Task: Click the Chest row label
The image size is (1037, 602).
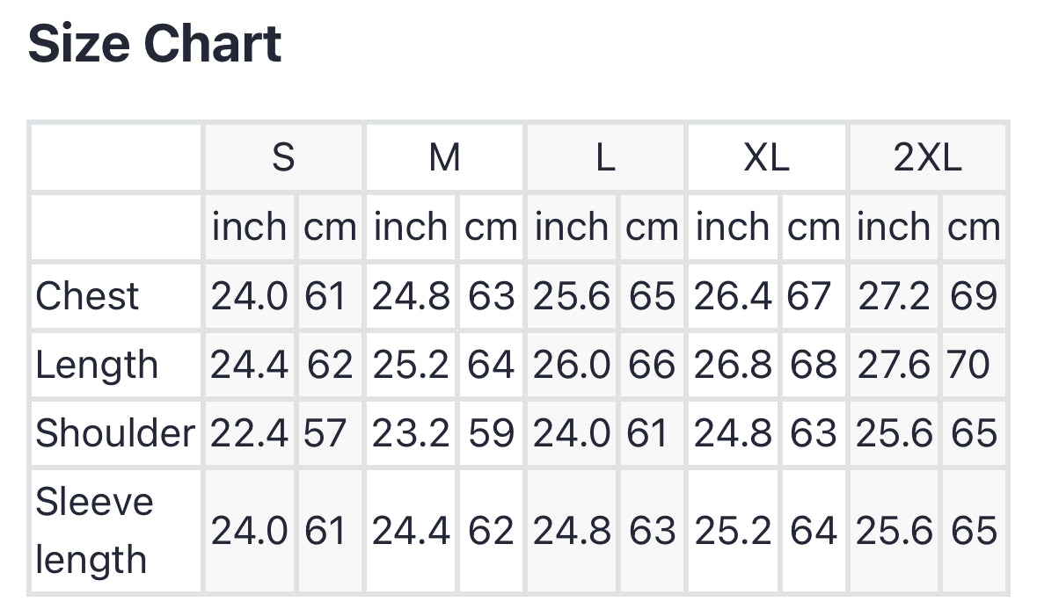Action: 87,296
